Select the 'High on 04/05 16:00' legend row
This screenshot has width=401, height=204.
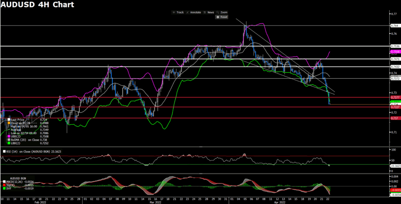pyautogui.click(x=28, y=126)
